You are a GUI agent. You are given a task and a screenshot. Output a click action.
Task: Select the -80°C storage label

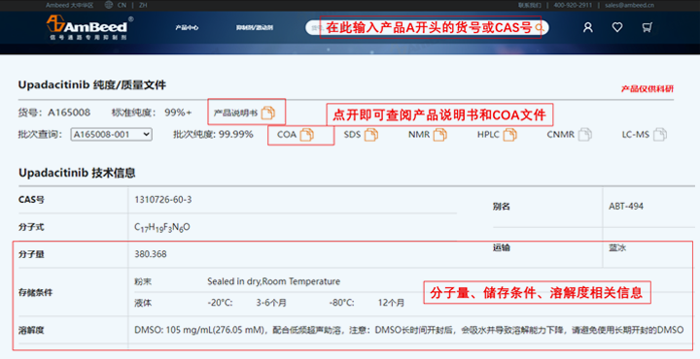pos(342,303)
